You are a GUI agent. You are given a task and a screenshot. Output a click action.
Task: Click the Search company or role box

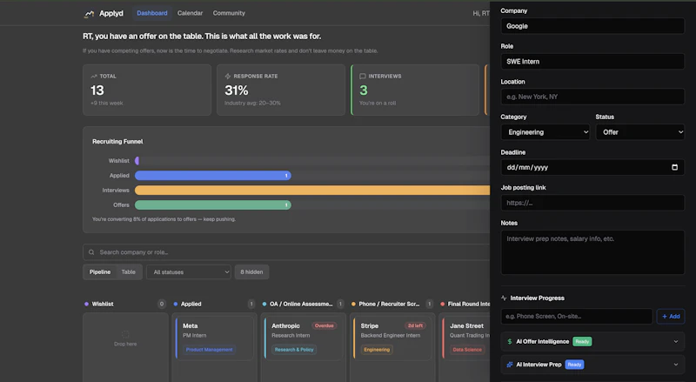coord(286,252)
